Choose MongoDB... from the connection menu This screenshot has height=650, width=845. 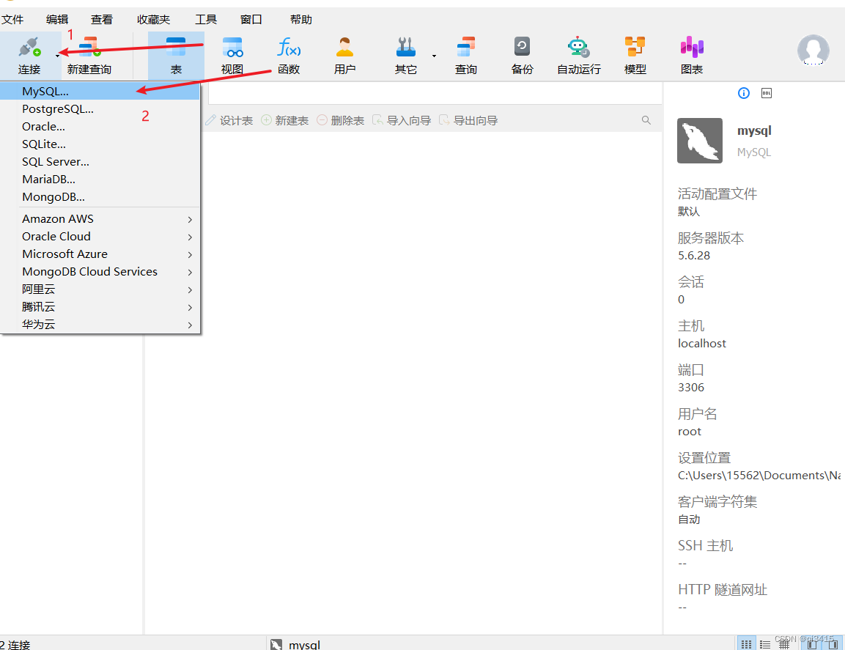(100, 196)
